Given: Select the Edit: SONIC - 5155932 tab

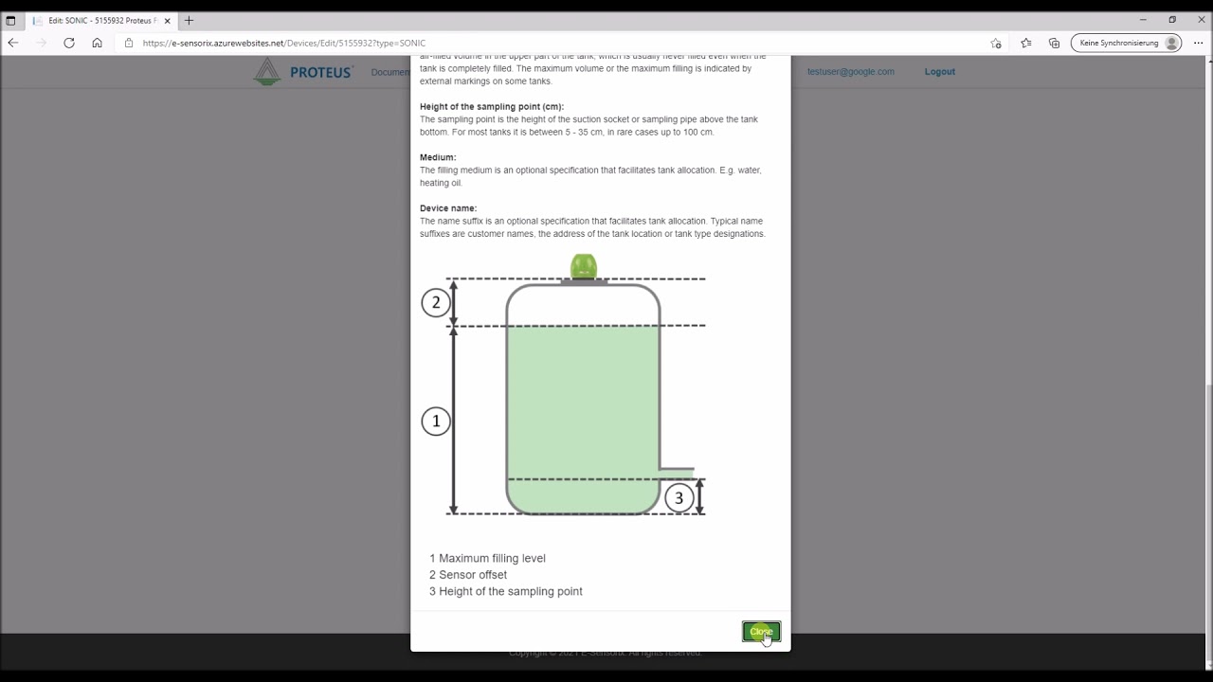Looking at the screenshot, I should (x=102, y=20).
